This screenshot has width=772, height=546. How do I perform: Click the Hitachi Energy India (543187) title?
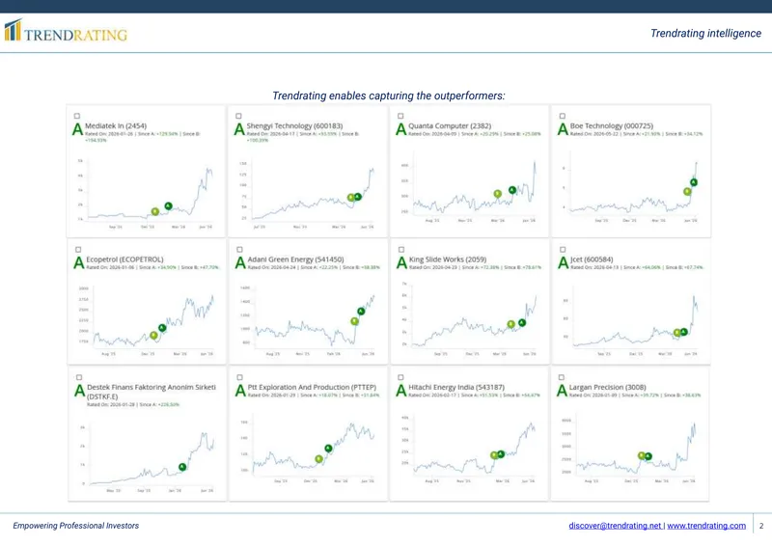click(x=456, y=388)
